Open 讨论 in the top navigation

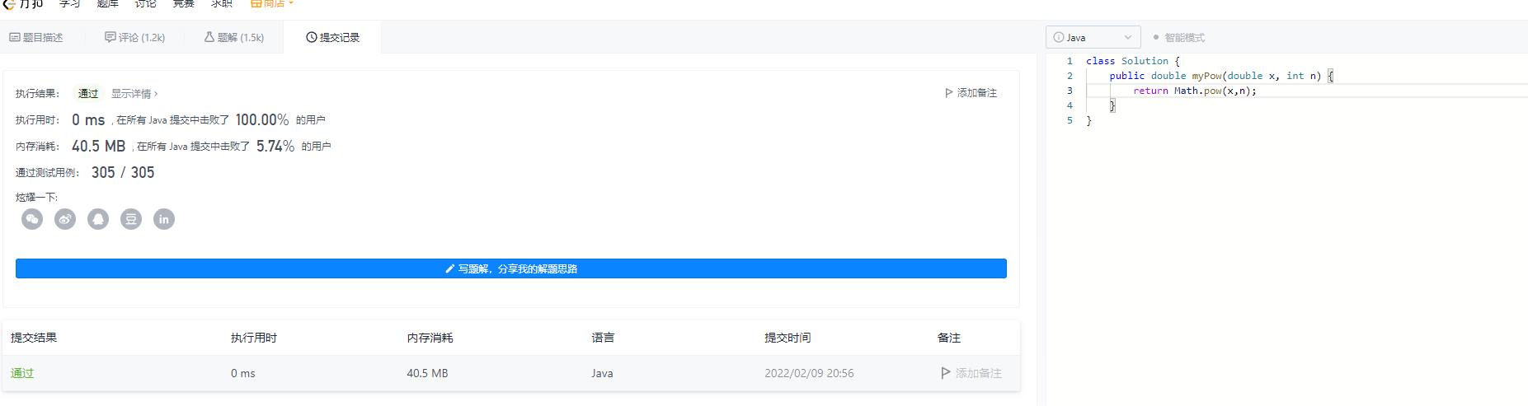pyautogui.click(x=145, y=3)
